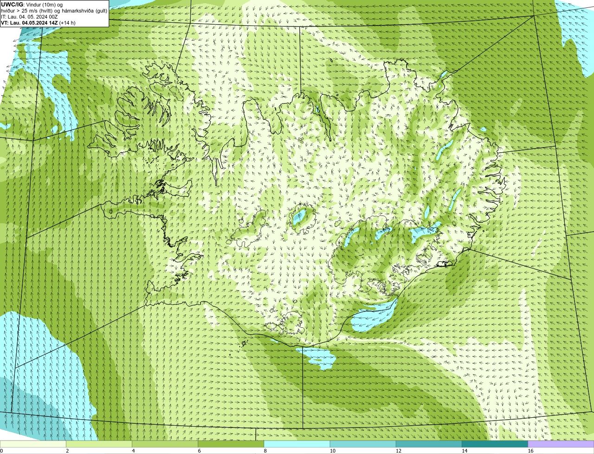Click the 14–16 m/s dark teal legend swatch
The width and height of the screenshot is (594, 454).
pos(495,444)
